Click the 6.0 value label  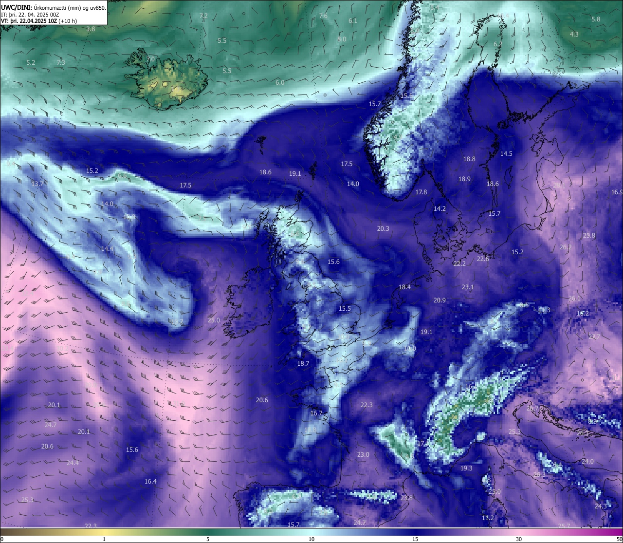[280, 82]
